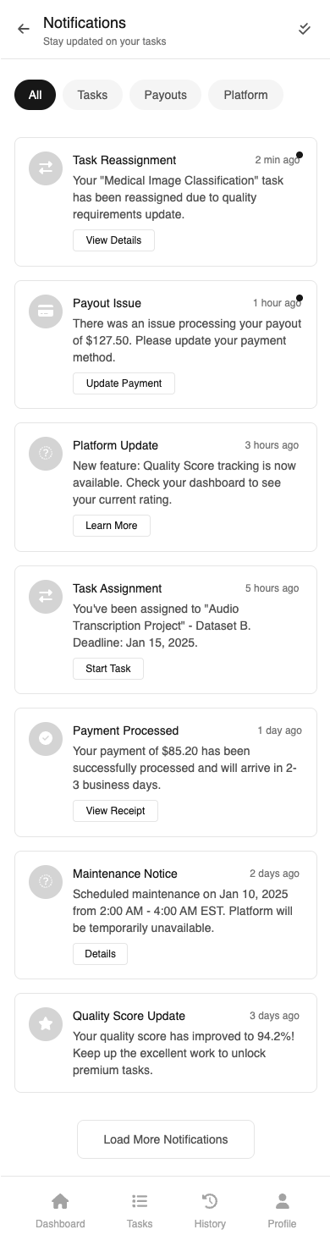Click the Payout Issue card icon

(46, 311)
